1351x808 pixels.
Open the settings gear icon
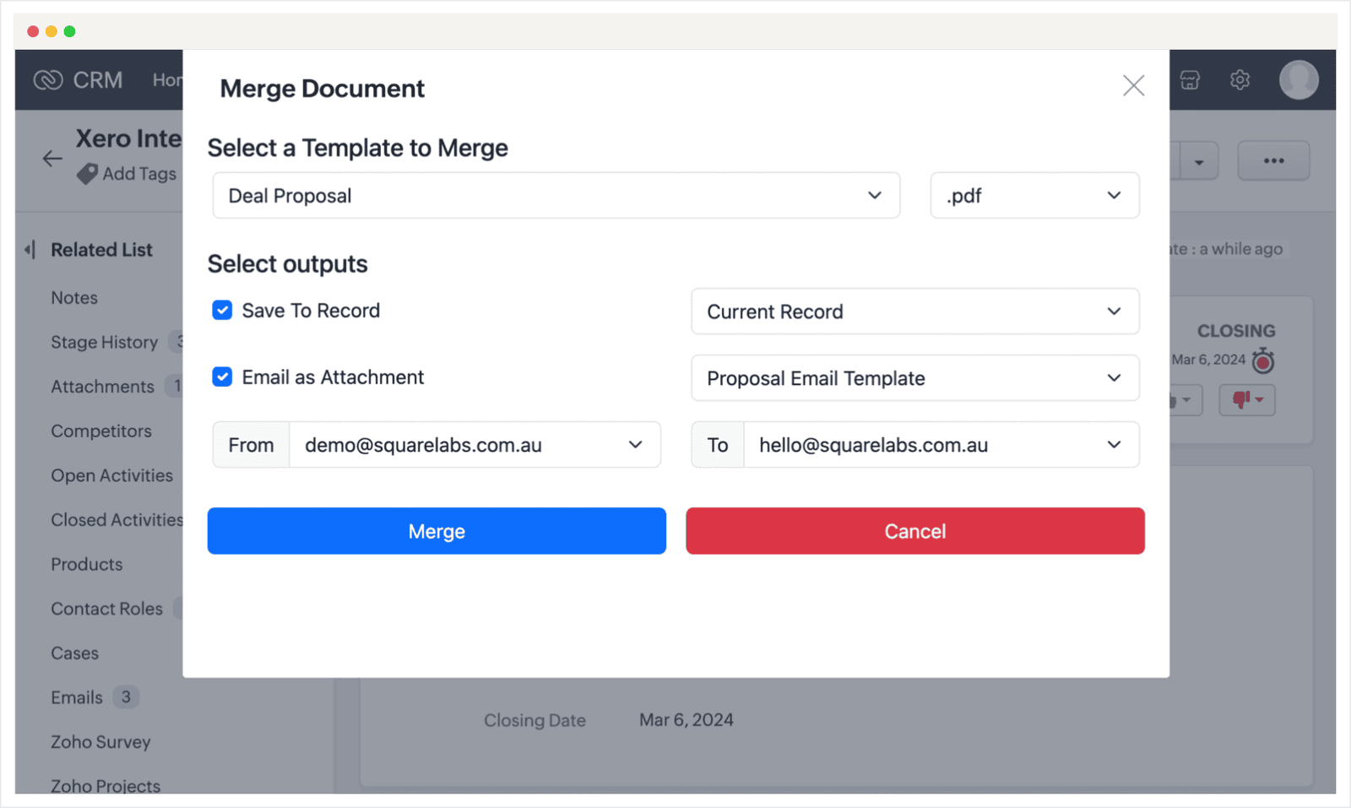(x=1240, y=80)
